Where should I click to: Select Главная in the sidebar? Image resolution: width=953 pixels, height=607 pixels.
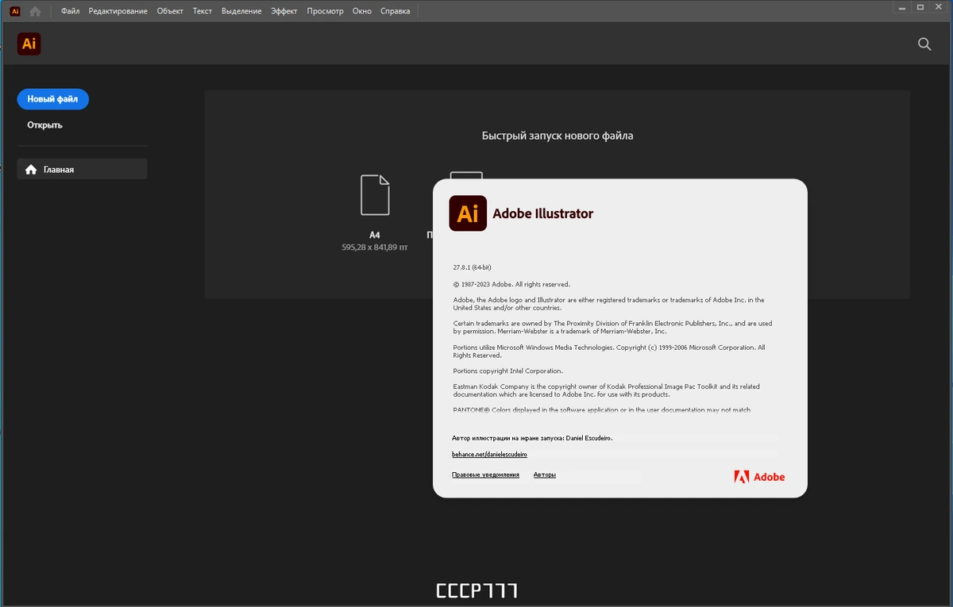[x=82, y=169]
